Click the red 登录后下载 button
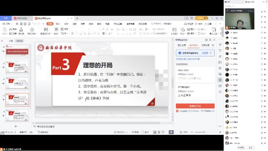Screen dimensions: 268x151 (x=195, y=106)
